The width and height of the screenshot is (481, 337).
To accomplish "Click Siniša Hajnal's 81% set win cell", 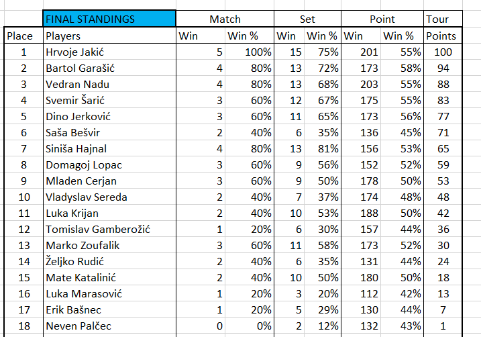I will [x=323, y=148].
